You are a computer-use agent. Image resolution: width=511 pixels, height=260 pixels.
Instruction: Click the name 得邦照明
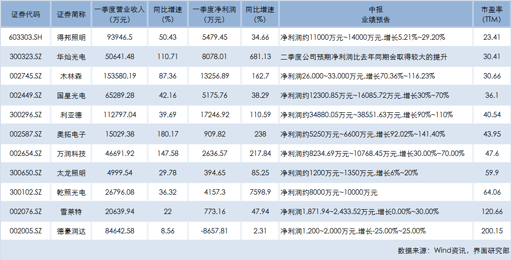click(x=71, y=37)
